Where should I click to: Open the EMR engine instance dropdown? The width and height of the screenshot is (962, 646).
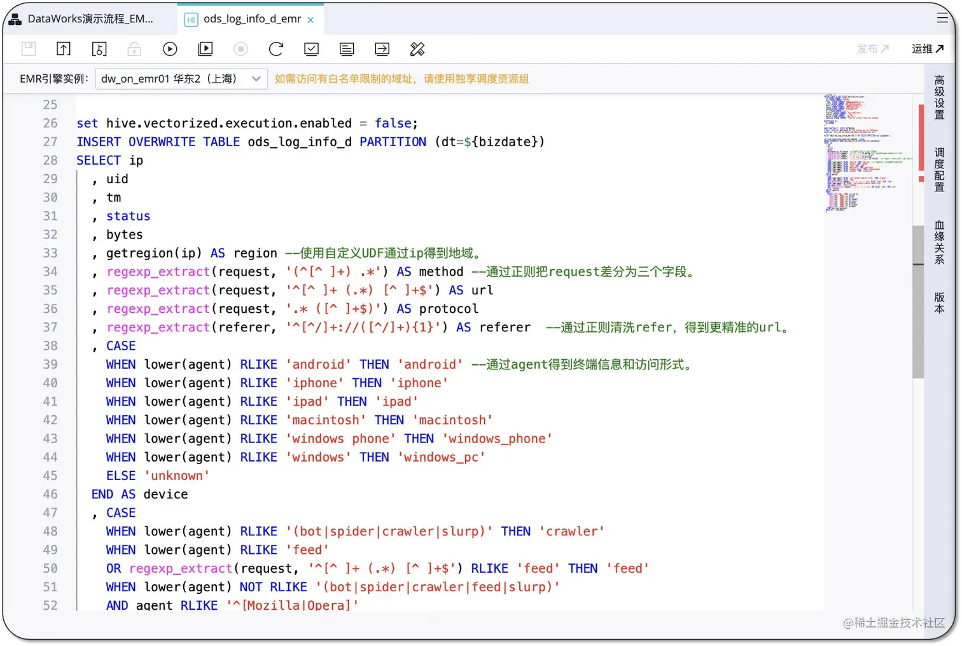click(181, 79)
